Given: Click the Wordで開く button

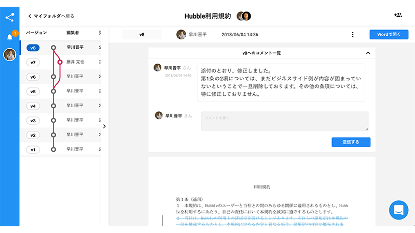Looking at the screenshot, I should point(389,35).
